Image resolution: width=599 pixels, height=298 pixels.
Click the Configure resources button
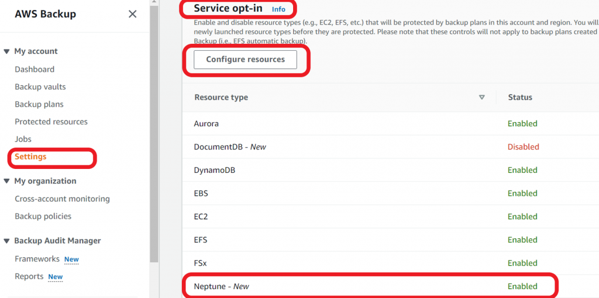[245, 60]
